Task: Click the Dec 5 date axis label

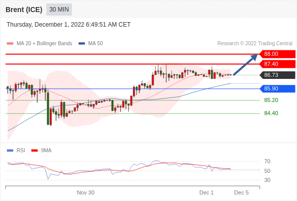Action: point(241,192)
